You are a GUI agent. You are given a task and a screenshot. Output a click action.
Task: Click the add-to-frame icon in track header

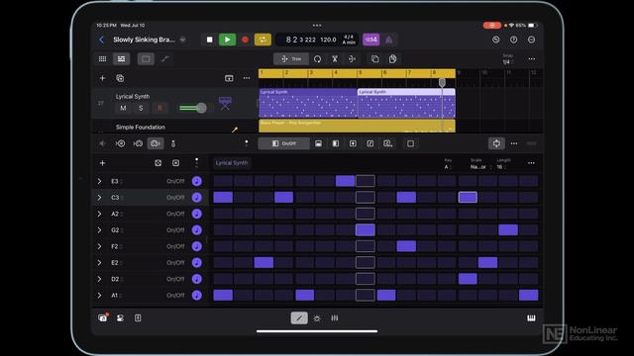pos(229,78)
